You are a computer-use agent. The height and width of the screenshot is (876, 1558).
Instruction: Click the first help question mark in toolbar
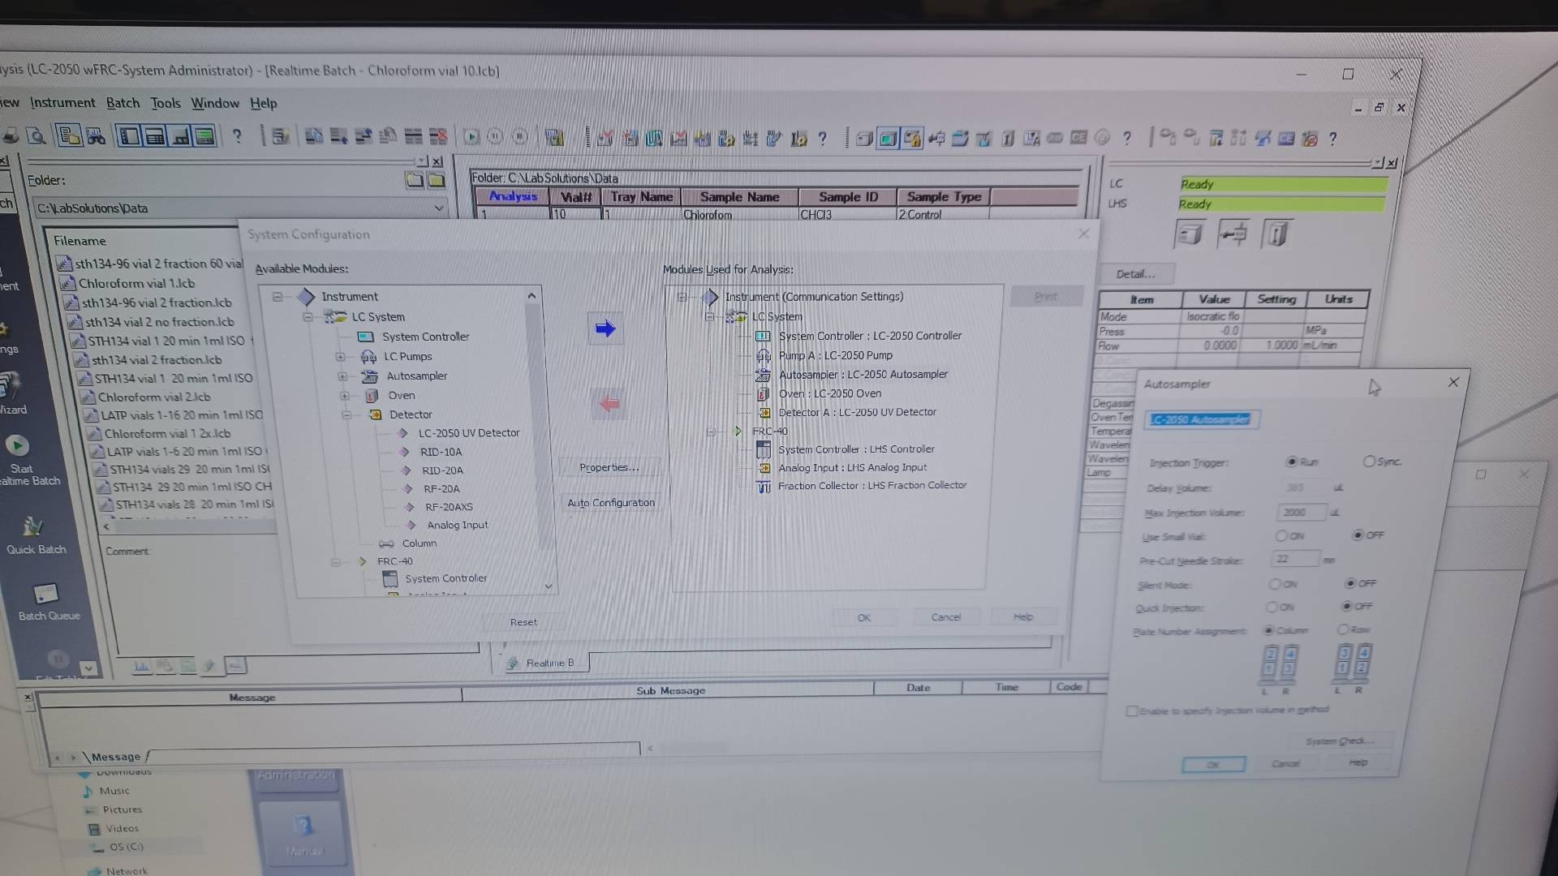point(237,136)
